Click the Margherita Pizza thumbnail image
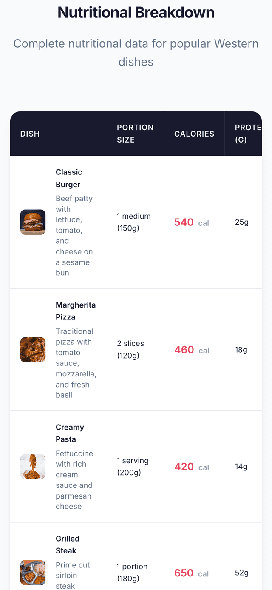Screen dimensions: 272x590 pyautogui.click(x=33, y=350)
